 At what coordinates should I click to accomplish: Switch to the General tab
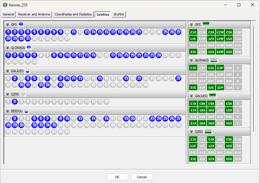click(8, 15)
